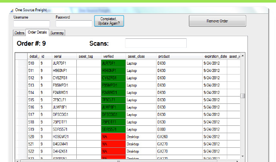276x162 pixels.
Task: Select the row header for detail 515
Action: point(21,100)
